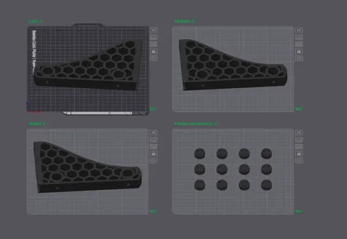Click the 'Right' plate name label
The width and height of the screenshot is (347, 239).
35,124
